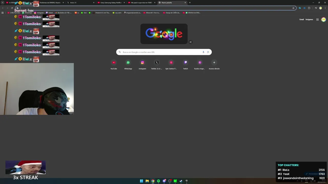Open the WhatsApp shortcut tile
The height and width of the screenshot is (184, 328).
128,65
